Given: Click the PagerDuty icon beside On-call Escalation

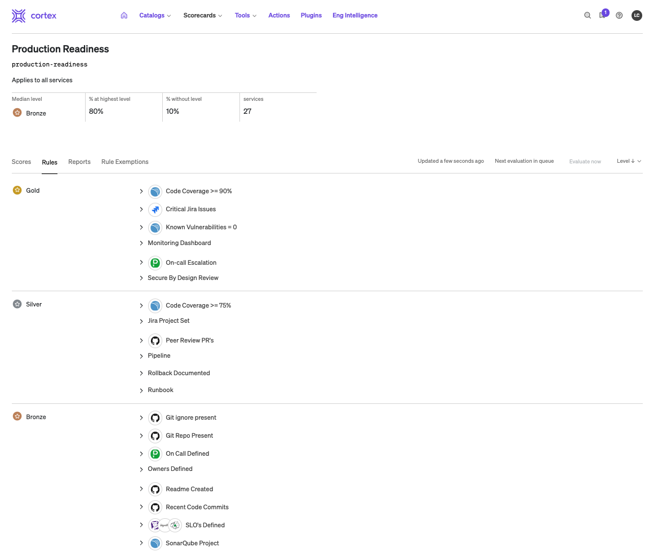Looking at the screenshot, I should tap(155, 263).
